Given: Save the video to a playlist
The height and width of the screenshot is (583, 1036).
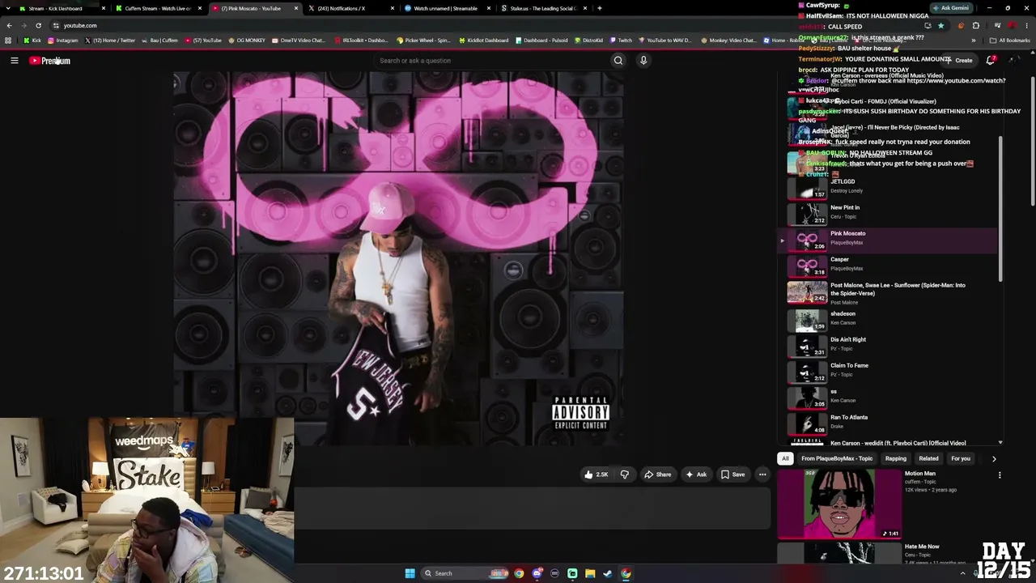Looking at the screenshot, I should click(x=732, y=474).
